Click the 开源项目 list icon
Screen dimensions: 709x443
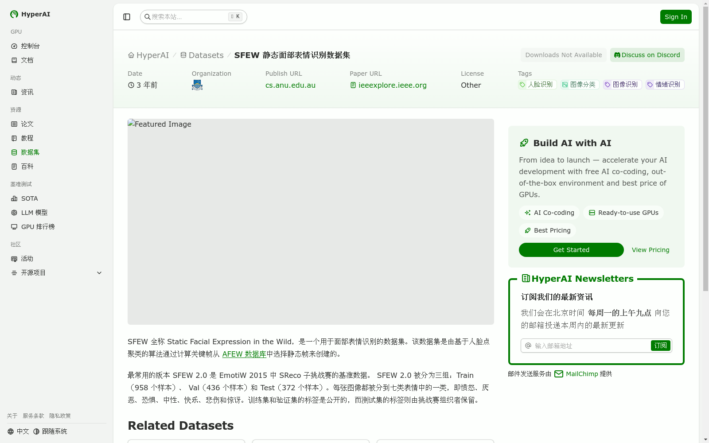[x=14, y=273]
